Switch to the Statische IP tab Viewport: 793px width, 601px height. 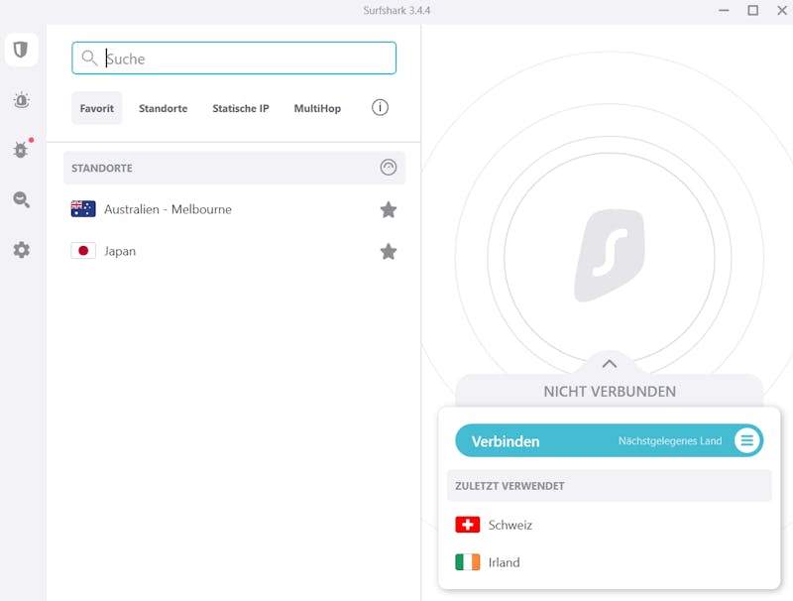[241, 108]
